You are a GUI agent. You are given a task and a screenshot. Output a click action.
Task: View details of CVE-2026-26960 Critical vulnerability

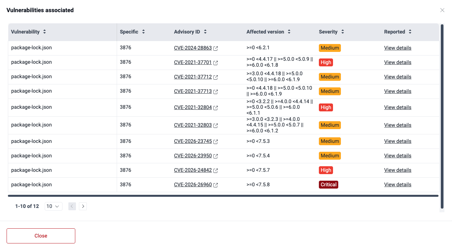397,184
